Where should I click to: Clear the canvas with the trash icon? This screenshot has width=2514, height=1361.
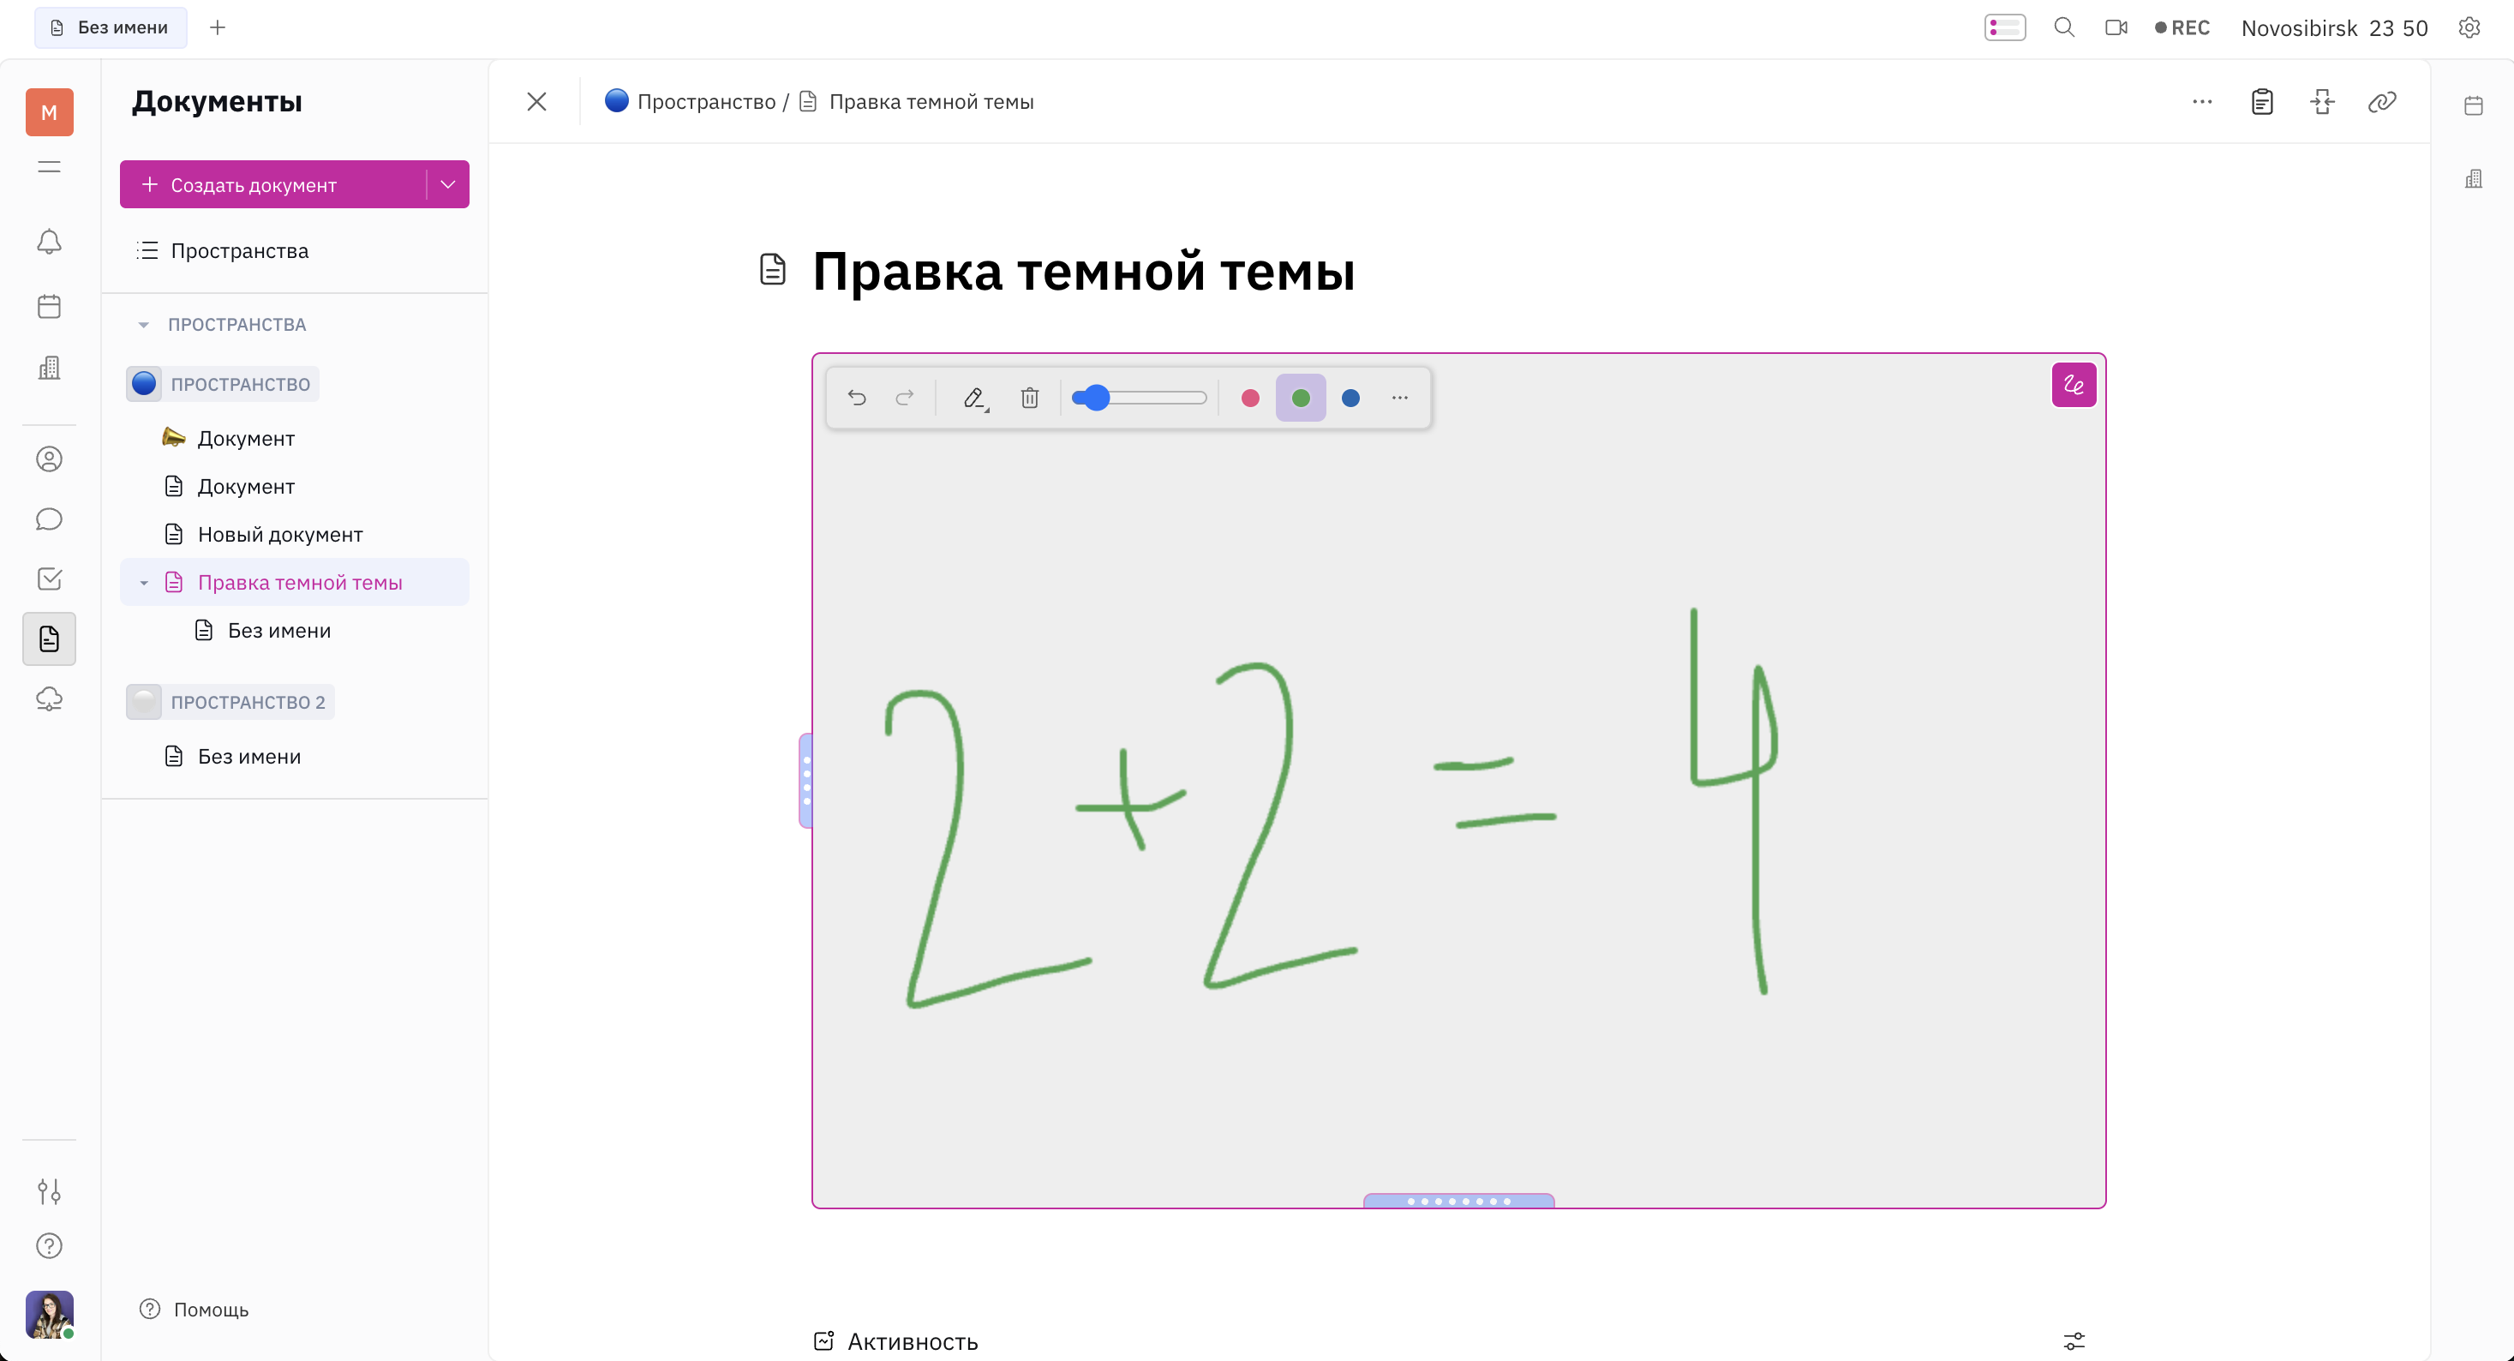click(x=1030, y=398)
